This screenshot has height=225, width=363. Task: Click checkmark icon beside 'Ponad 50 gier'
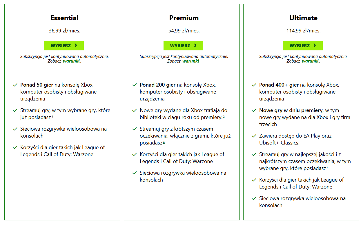point(15,85)
